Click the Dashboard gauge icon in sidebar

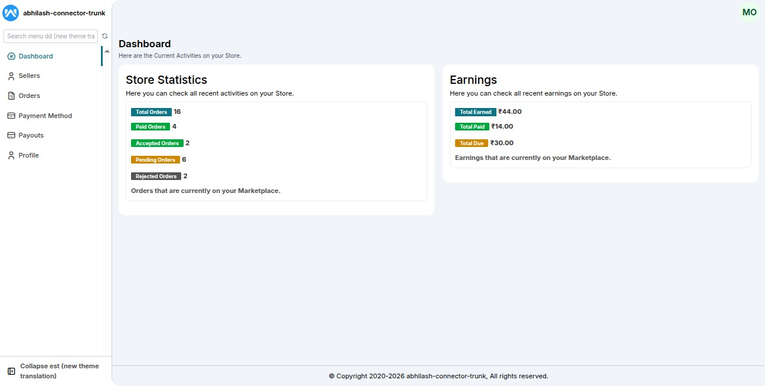click(11, 56)
